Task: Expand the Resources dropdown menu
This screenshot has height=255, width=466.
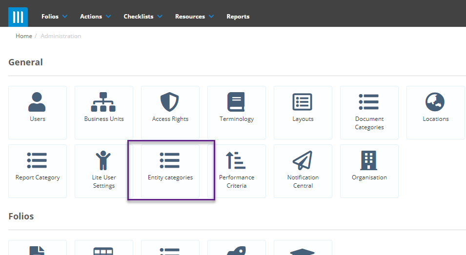Action: (194, 16)
